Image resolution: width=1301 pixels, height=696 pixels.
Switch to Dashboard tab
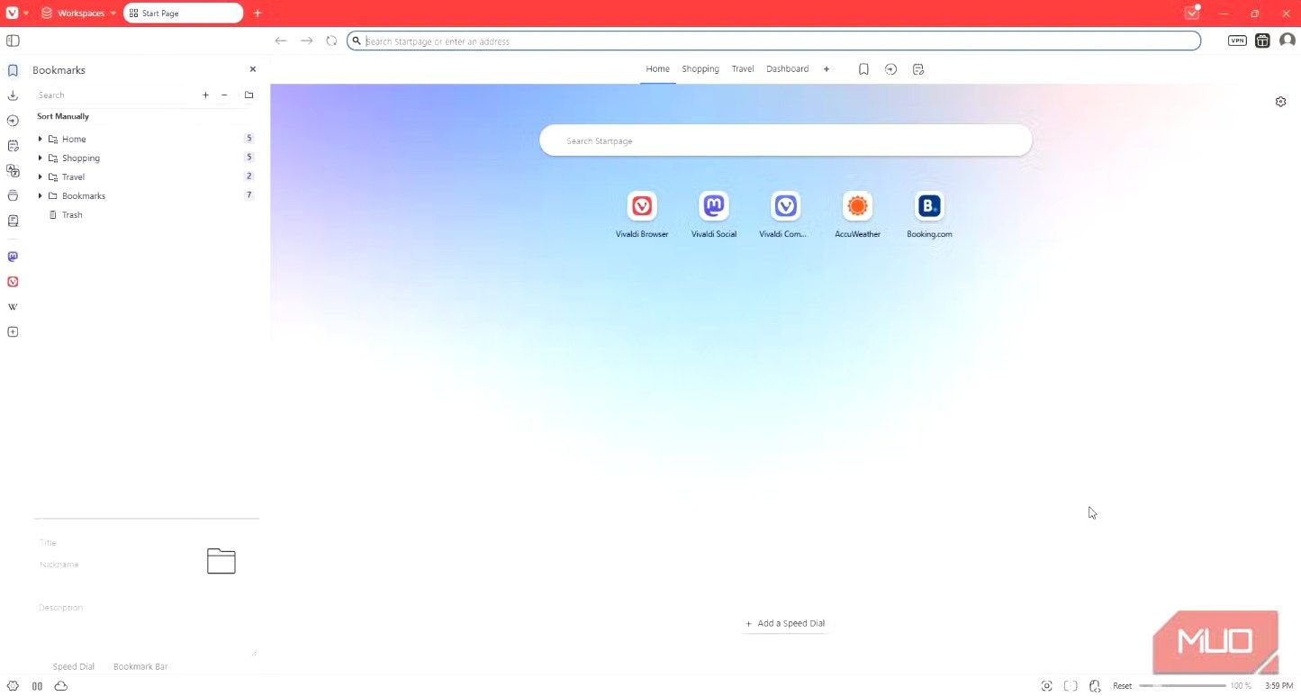point(787,69)
